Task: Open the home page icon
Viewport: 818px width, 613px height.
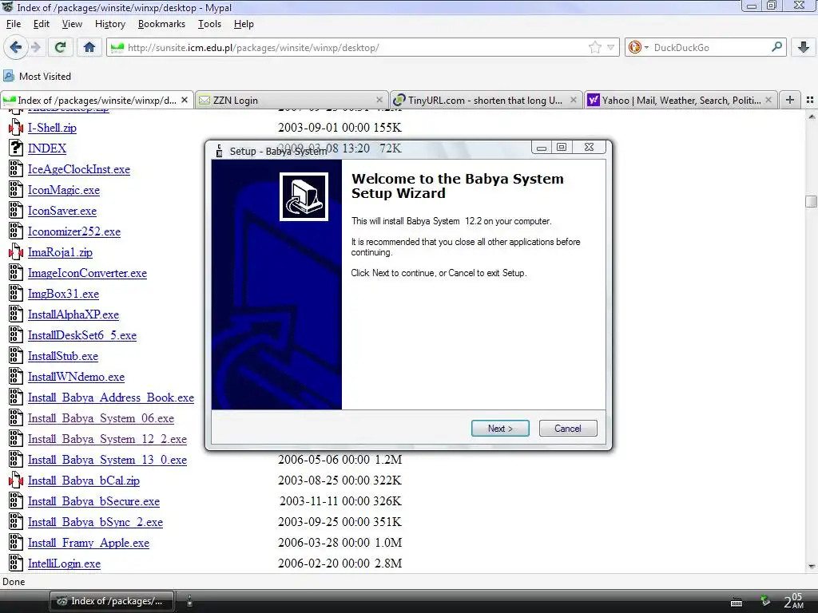Action: (x=89, y=47)
